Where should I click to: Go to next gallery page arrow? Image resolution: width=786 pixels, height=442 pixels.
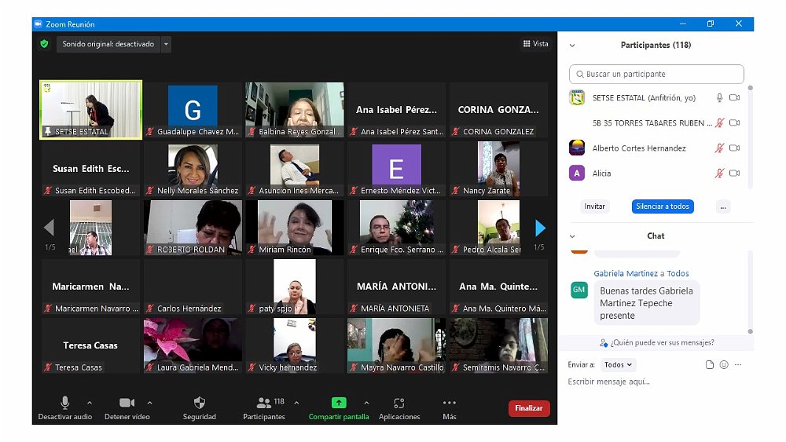tap(540, 228)
